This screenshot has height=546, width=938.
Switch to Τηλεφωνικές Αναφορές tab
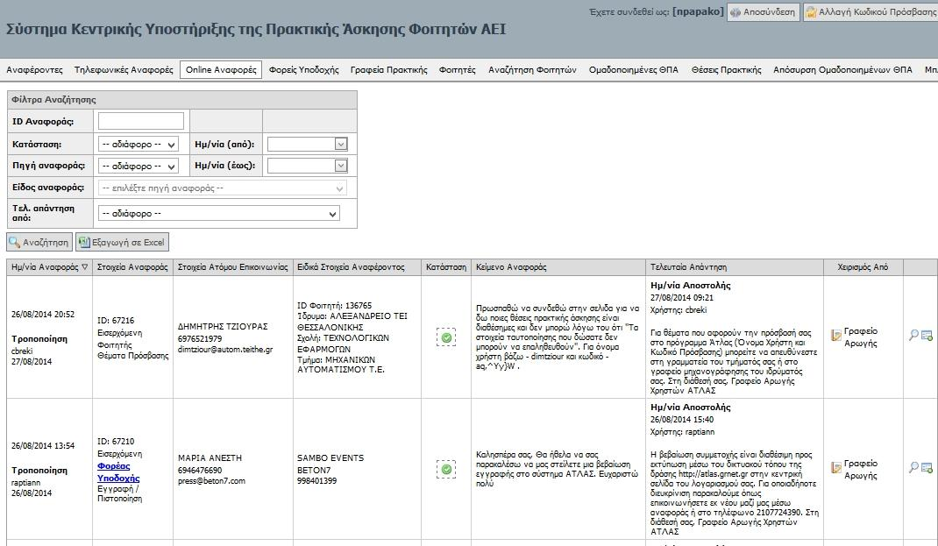[x=124, y=70]
